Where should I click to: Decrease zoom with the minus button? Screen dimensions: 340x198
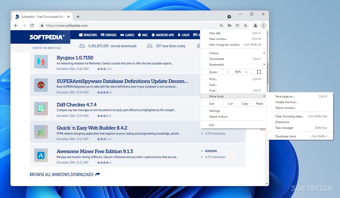228,72
